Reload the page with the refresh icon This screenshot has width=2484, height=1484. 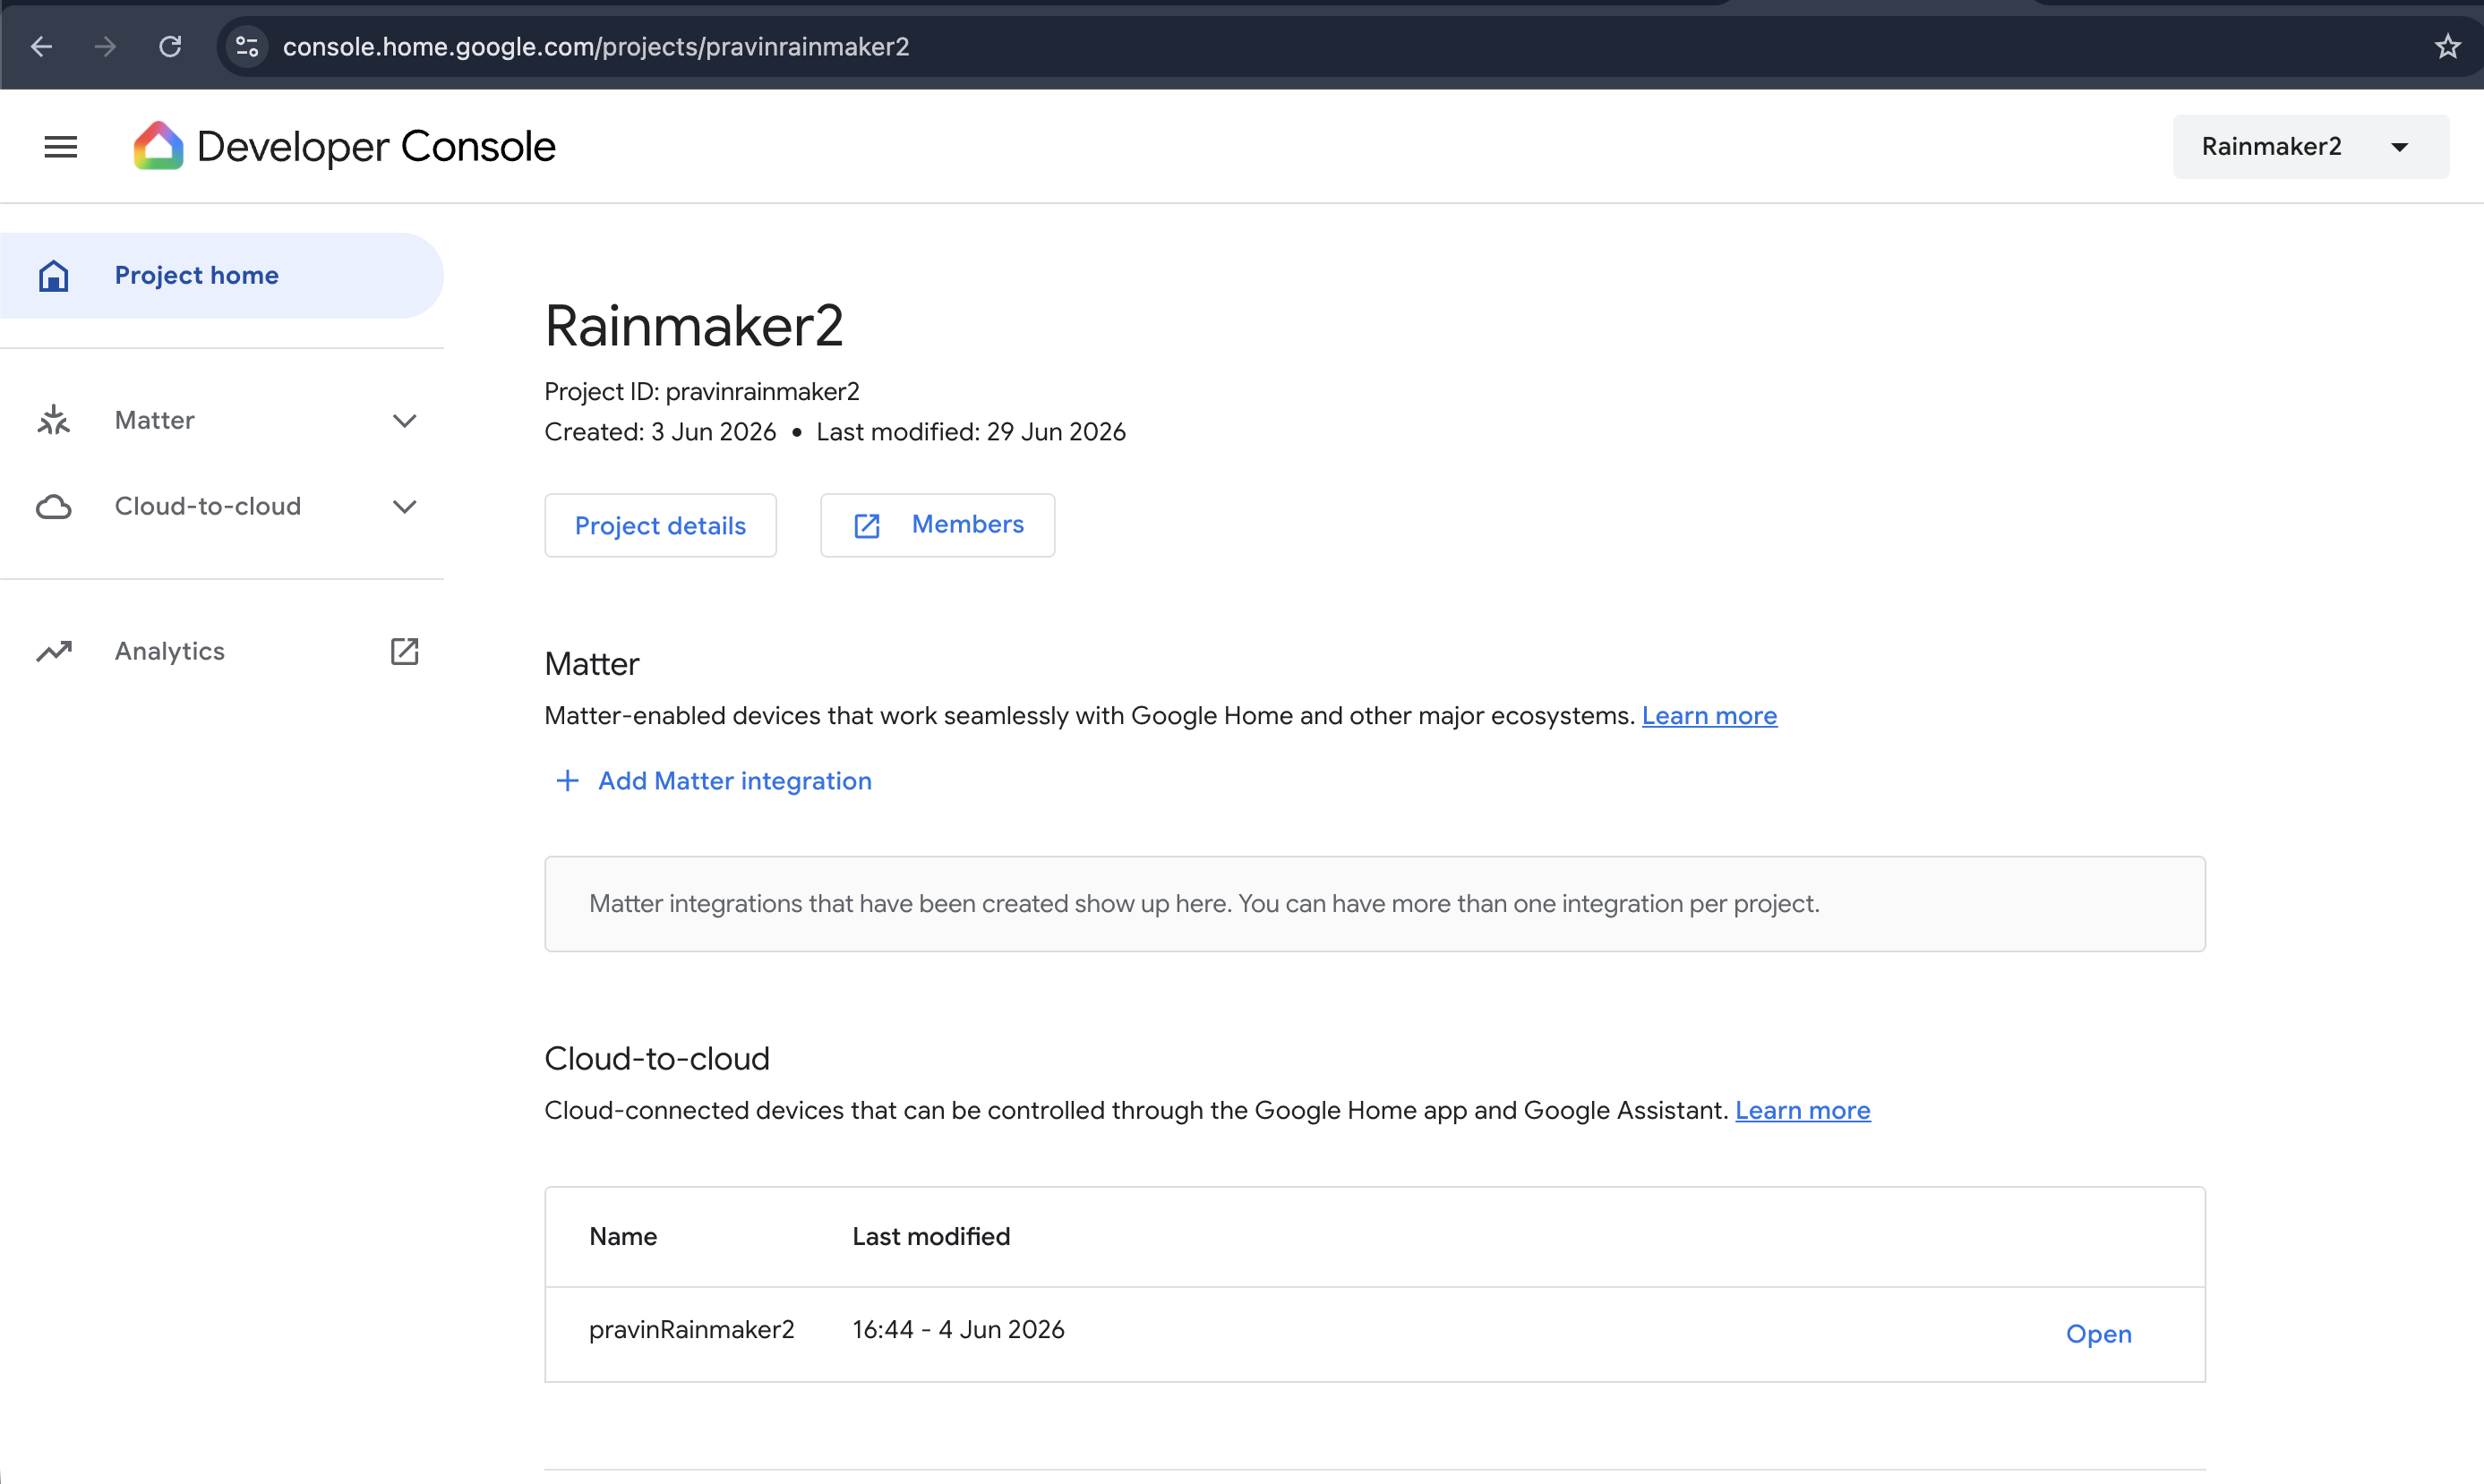pos(170,47)
